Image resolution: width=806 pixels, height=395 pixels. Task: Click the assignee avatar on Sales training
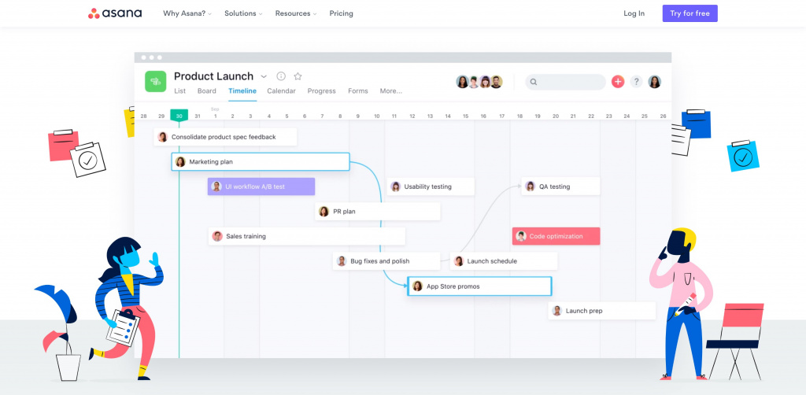coord(217,236)
